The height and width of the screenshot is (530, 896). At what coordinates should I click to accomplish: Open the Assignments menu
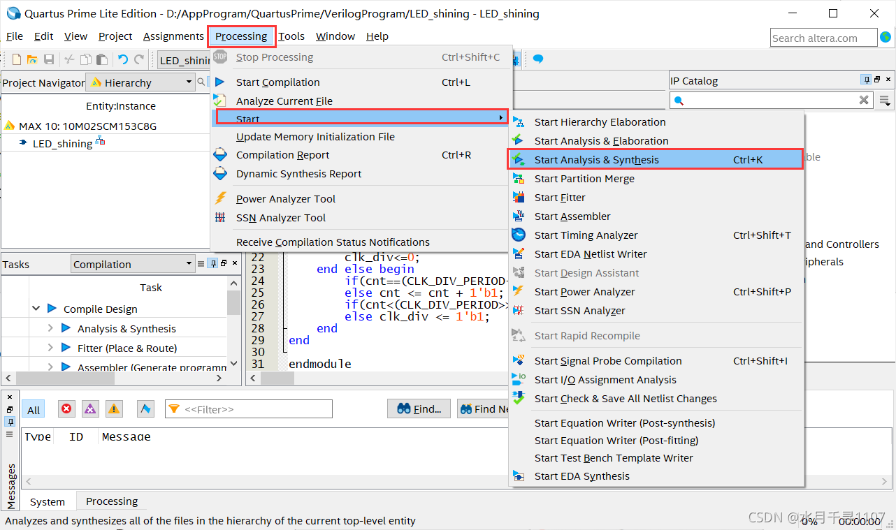pyautogui.click(x=173, y=36)
